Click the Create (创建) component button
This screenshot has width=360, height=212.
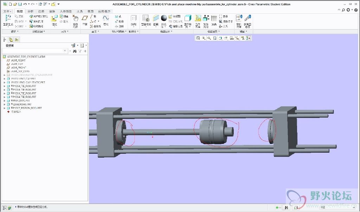tap(64, 16)
